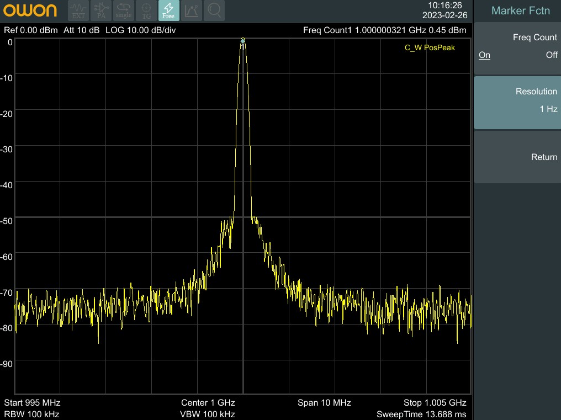
Task: Click the magnifier search icon
Action: coord(214,10)
